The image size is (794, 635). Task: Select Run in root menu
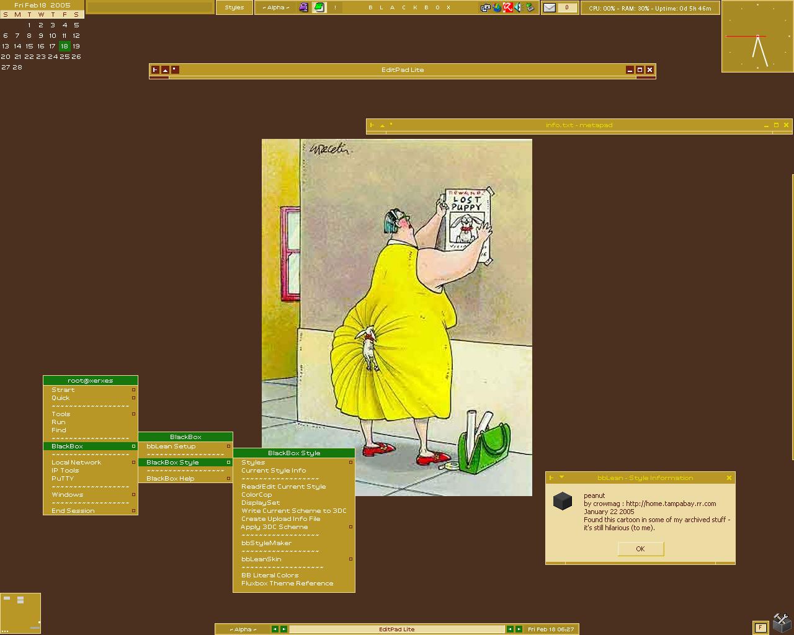tap(91, 422)
